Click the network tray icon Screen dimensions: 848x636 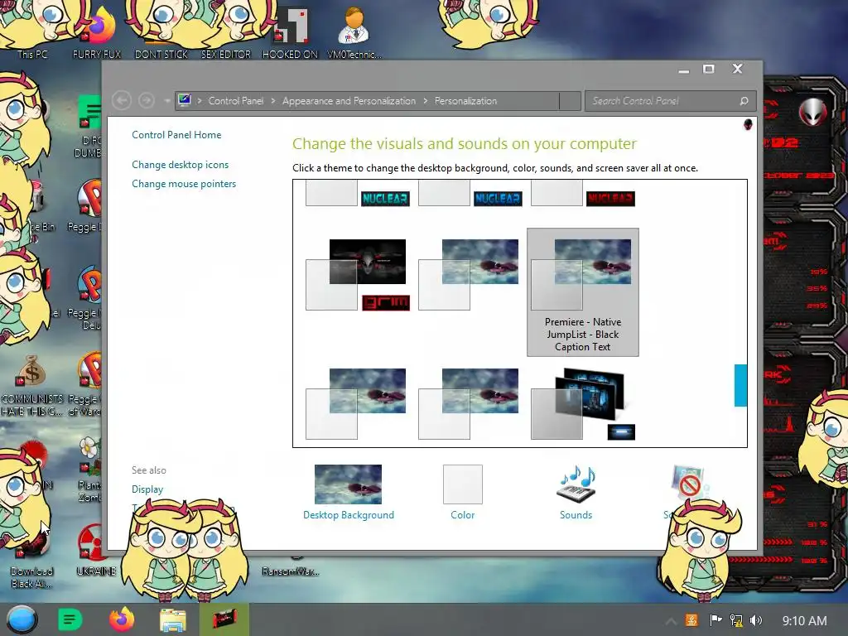click(736, 620)
